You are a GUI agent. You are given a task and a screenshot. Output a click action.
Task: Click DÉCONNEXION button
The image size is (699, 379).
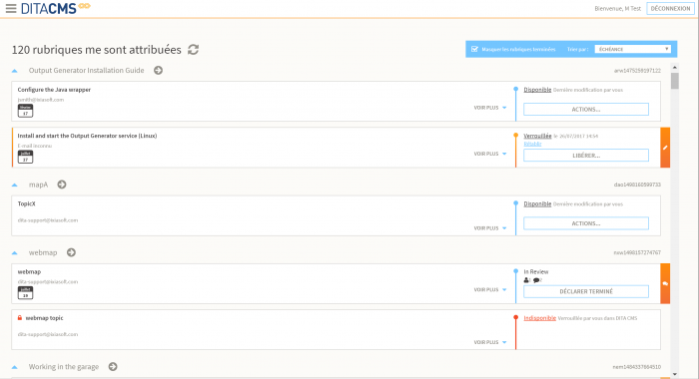pyautogui.click(x=670, y=8)
